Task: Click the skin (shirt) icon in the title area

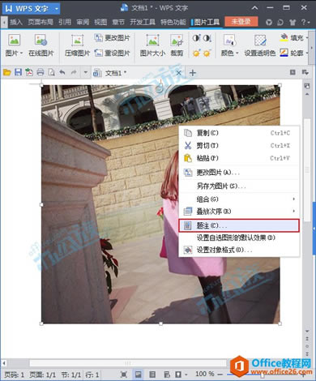Action: point(293,22)
